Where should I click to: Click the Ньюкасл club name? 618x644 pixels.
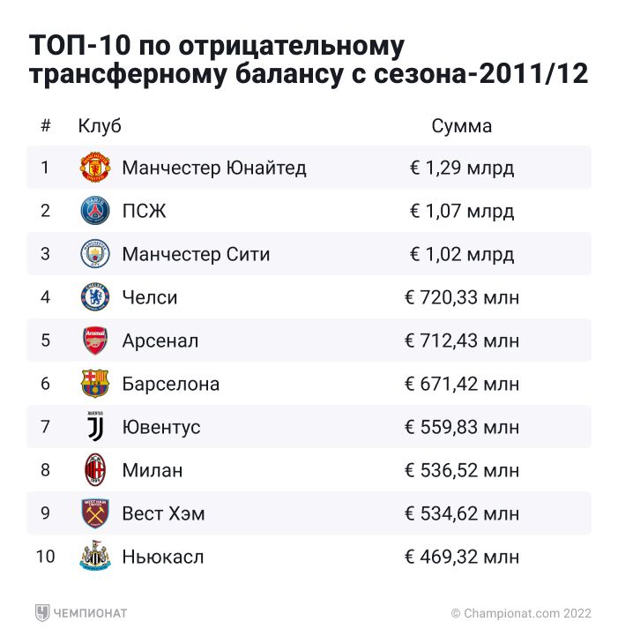pyautogui.click(x=163, y=558)
